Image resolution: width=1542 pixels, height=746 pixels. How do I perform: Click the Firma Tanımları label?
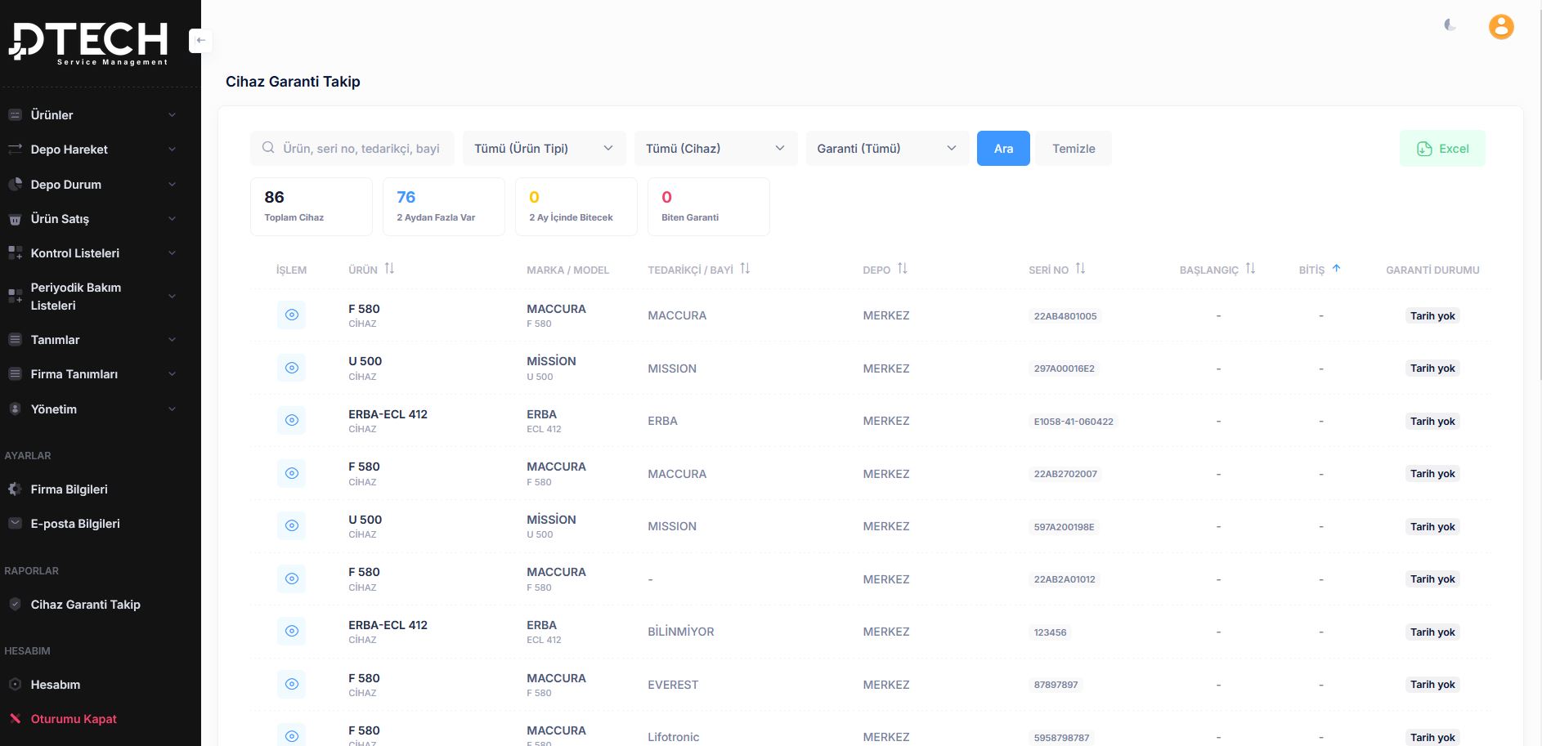pos(74,374)
